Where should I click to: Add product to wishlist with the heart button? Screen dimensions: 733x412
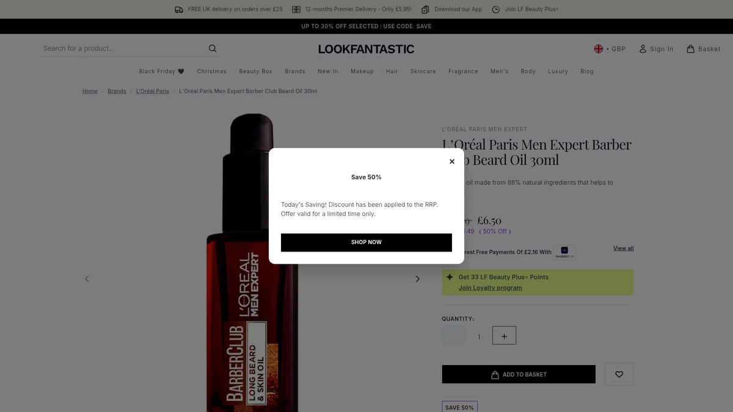619,374
